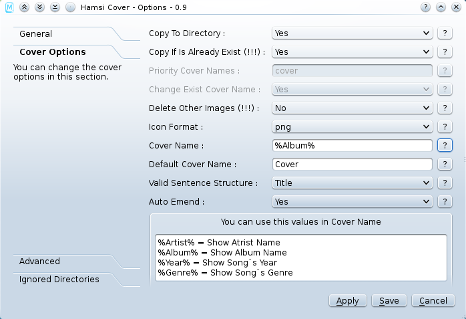Viewport: 466px width, 319px height.
Task: Maximize the Hamsi Cover Options window
Action: tap(441, 7)
